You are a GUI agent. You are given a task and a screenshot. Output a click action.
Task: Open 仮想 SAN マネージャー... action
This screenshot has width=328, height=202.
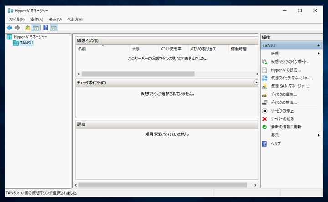(290, 86)
